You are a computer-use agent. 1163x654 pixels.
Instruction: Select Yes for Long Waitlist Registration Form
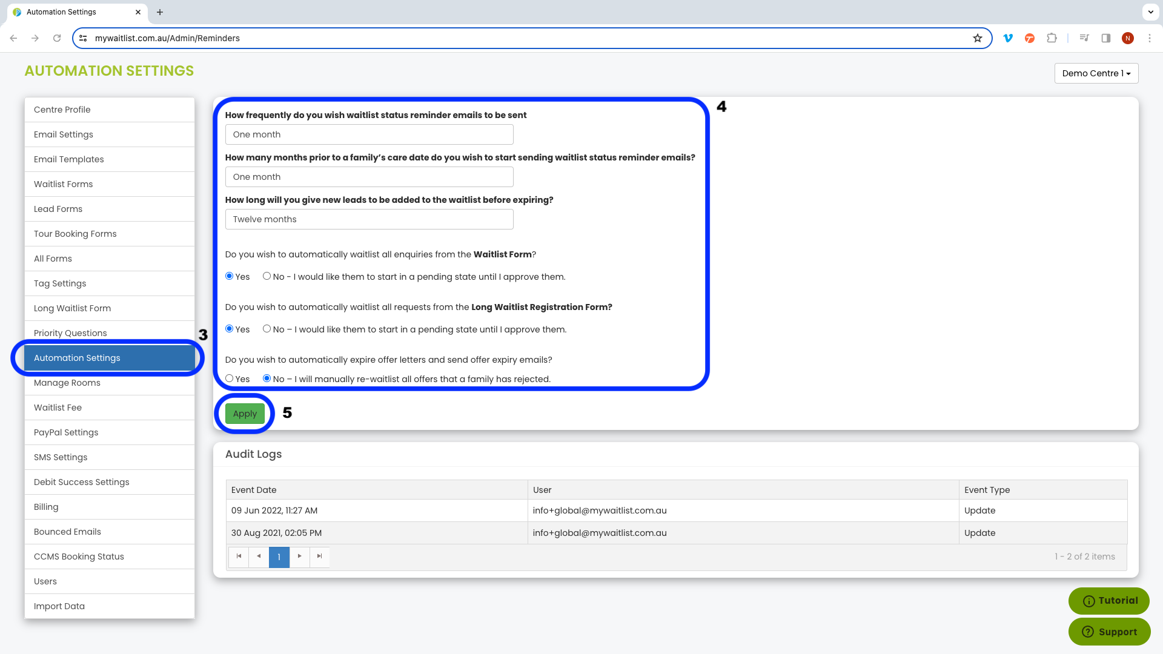pyautogui.click(x=229, y=329)
